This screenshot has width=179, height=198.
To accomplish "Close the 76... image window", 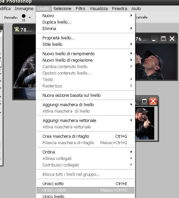I will coord(172,39).
